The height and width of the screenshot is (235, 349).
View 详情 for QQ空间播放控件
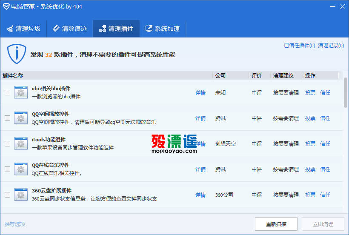coord(200,118)
